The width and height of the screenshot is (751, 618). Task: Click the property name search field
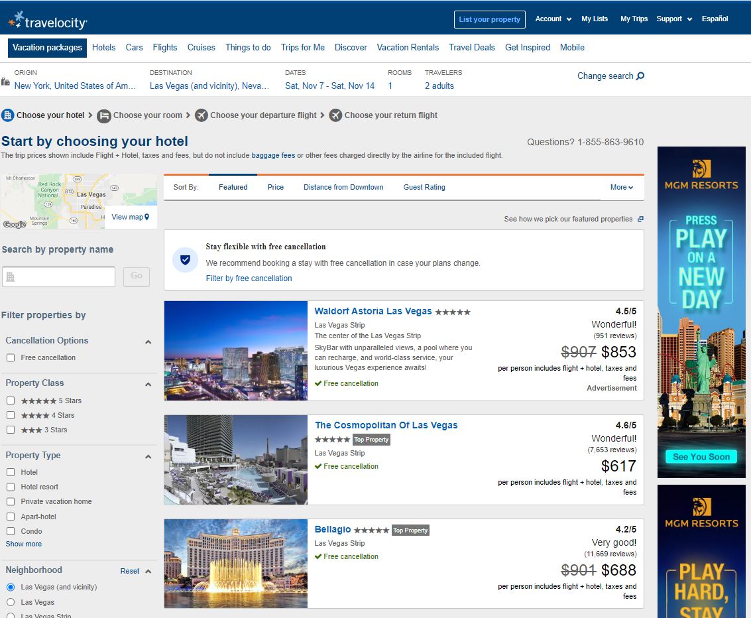click(58, 277)
